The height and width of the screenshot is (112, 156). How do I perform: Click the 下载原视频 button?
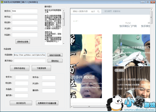tap(41, 68)
